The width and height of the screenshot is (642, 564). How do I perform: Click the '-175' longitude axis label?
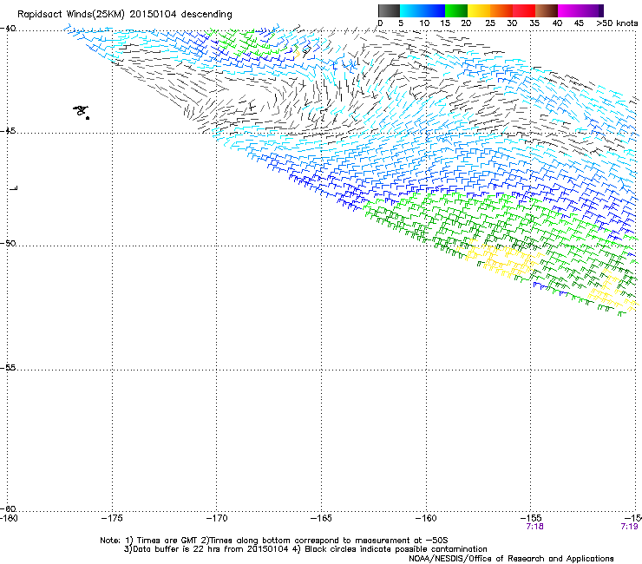coord(112,518)
